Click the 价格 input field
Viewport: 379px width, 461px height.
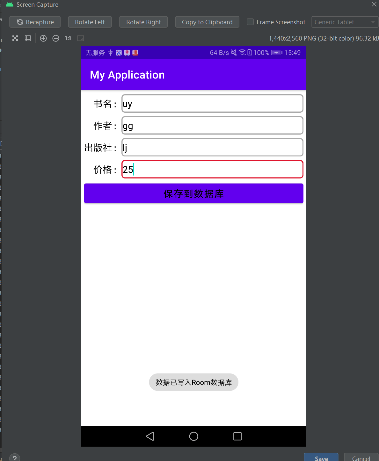click(x=212, y=169)
